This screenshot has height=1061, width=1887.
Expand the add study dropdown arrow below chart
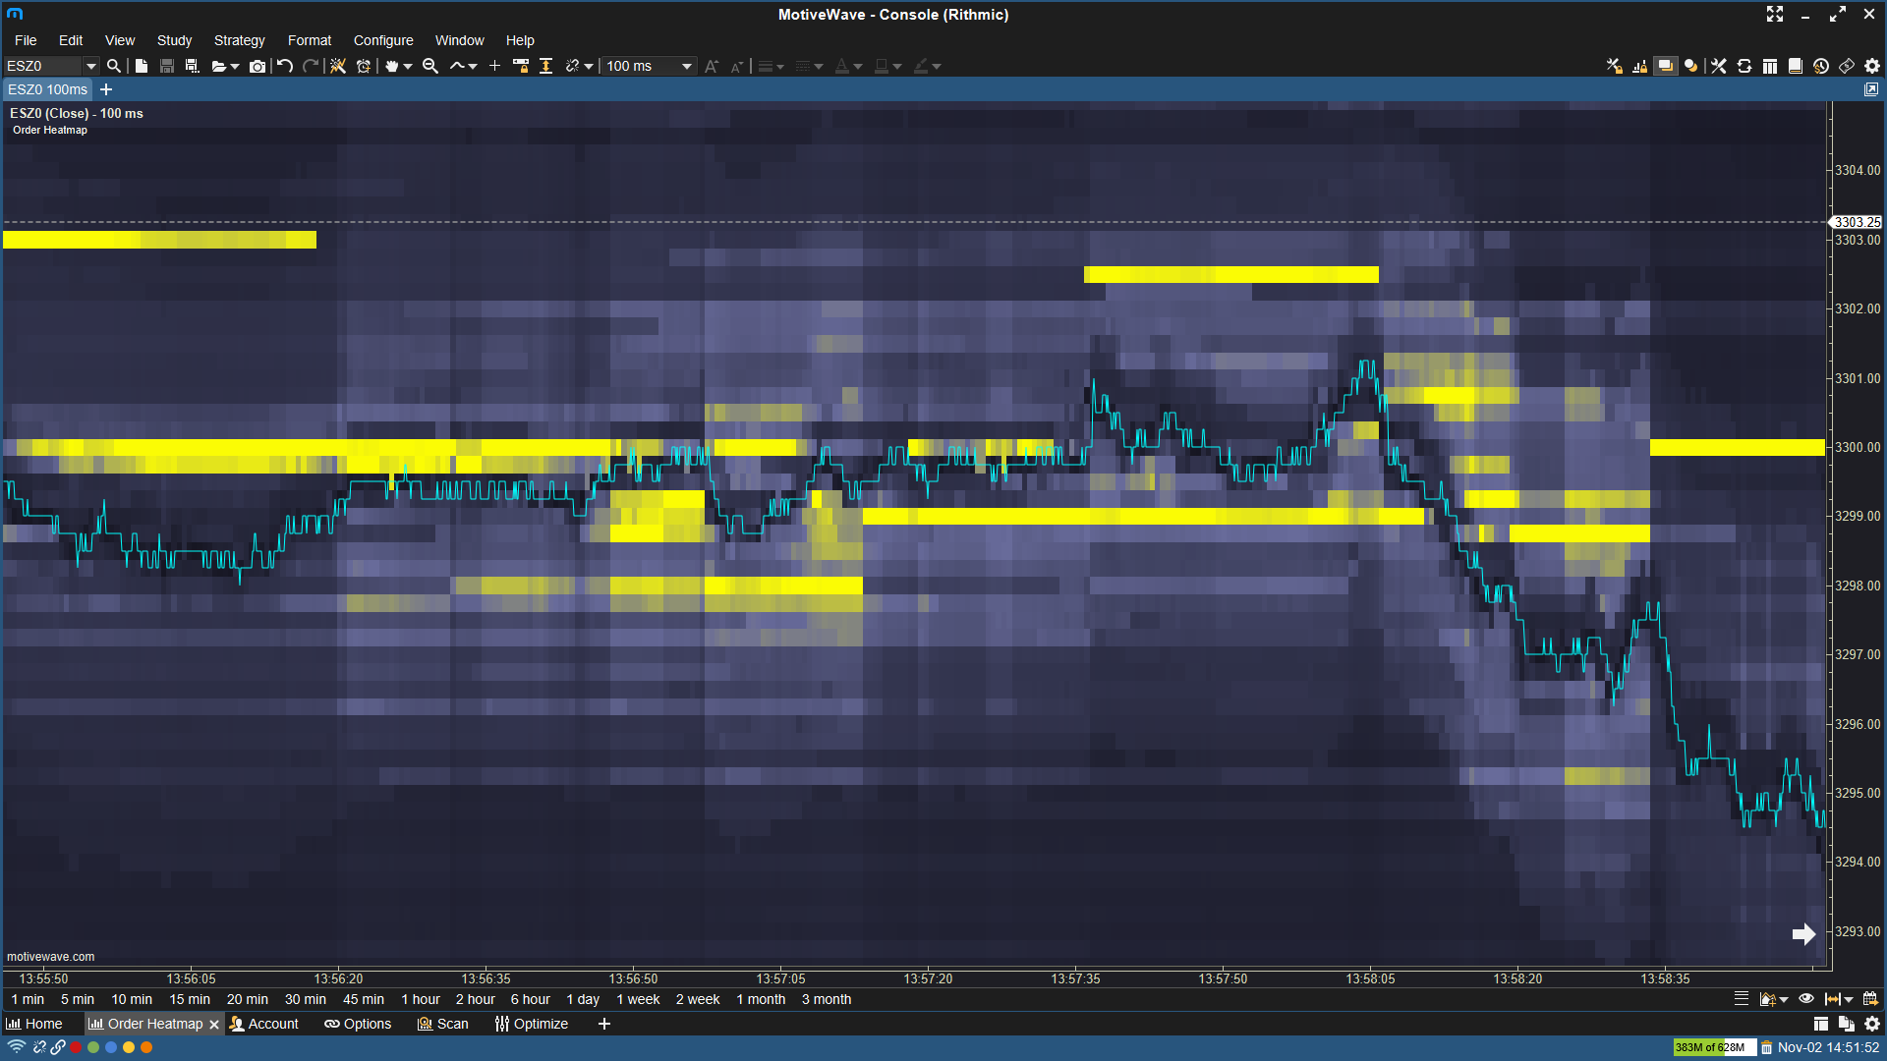[x=1784, y=1000]
